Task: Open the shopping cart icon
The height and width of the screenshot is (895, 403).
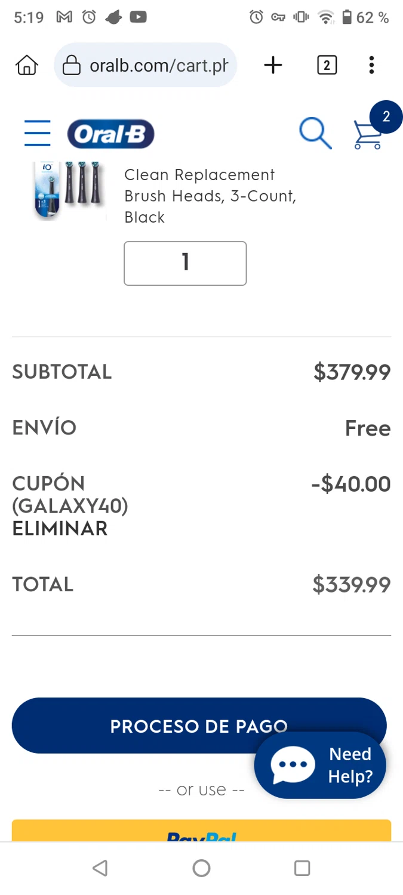Action: point(368,134)
